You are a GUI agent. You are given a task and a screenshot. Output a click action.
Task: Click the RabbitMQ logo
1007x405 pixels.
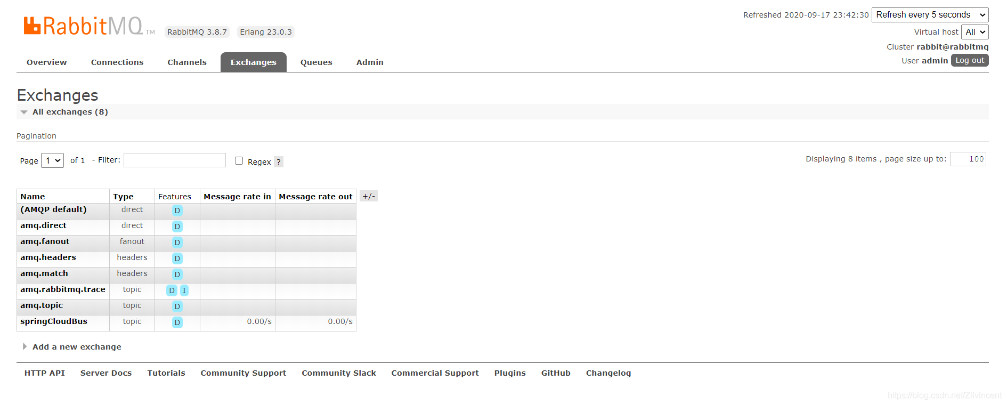(x=88, y=26)
